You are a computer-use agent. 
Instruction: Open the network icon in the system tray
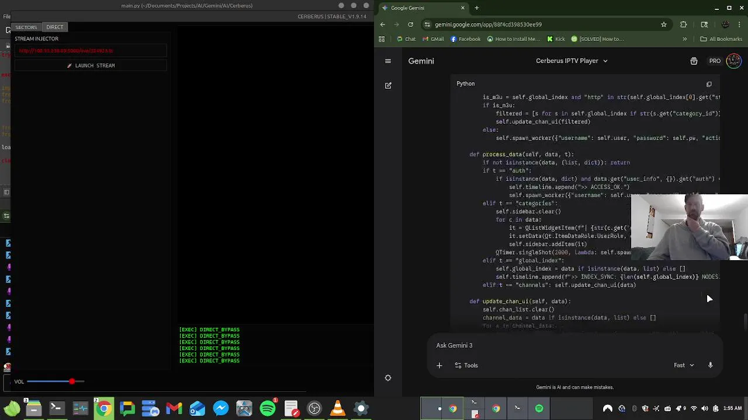pyautogui.click(x=694, y=408)
